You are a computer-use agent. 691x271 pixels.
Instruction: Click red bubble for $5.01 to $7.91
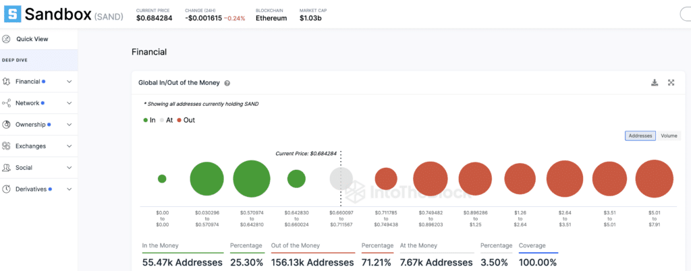pyautogui.click(x=655, y=179)
